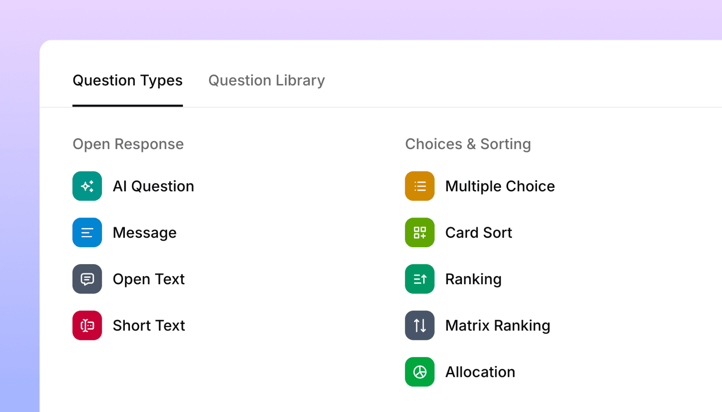Select the Question Types tab

(128, 80)
